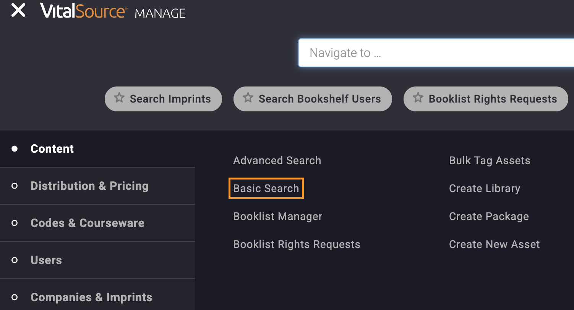Open Booklist Manager

[277, 216]
